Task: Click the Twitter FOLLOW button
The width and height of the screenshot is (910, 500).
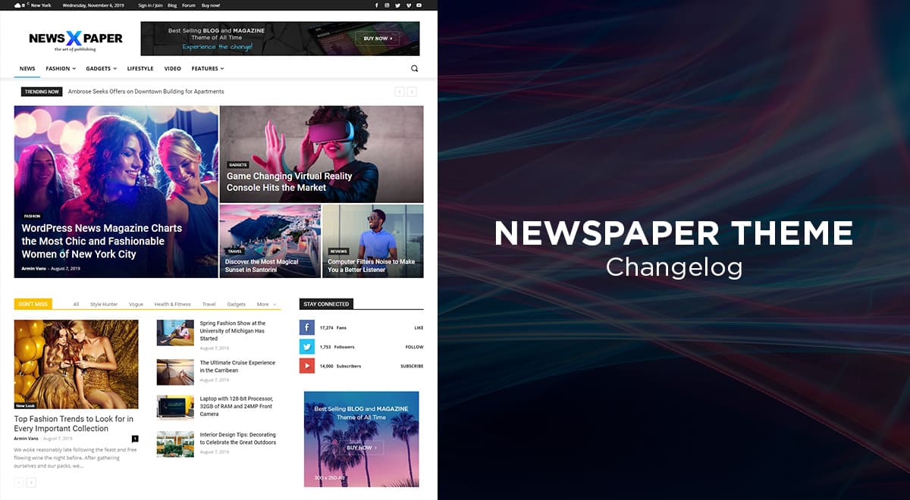Action: 414,347
